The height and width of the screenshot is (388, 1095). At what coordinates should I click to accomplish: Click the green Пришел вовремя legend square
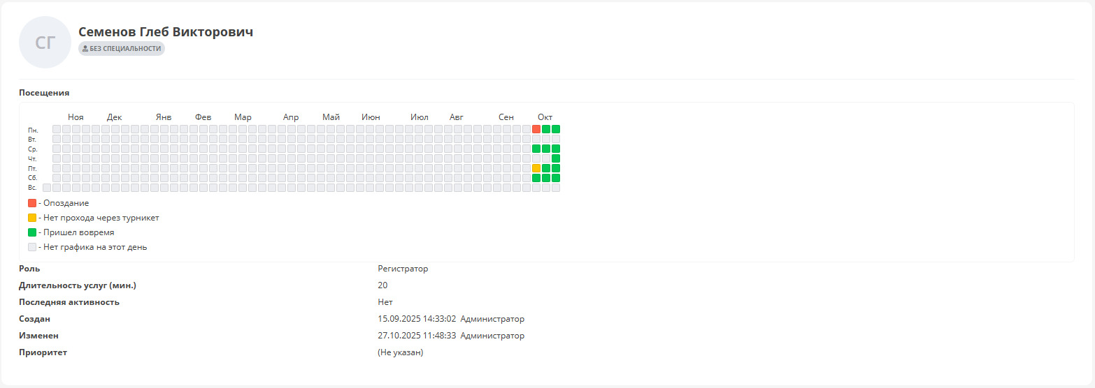(32, 232)
